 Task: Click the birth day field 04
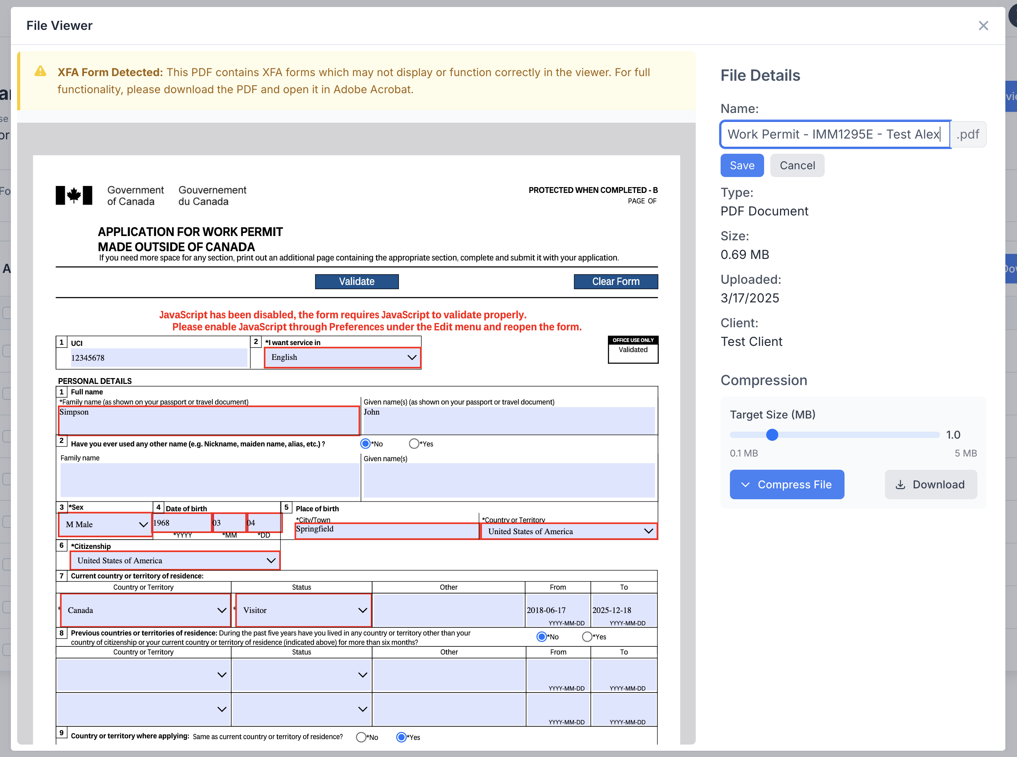pos(264,523)
